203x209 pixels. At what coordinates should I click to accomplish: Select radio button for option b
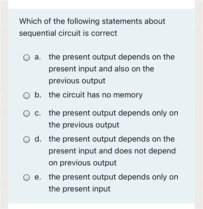coord(27,96)
